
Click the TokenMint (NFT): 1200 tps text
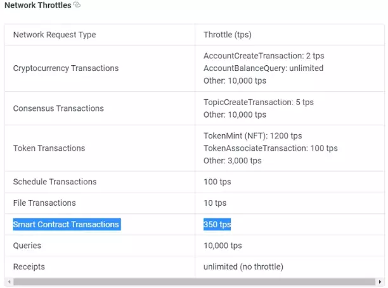coord(252,135)
